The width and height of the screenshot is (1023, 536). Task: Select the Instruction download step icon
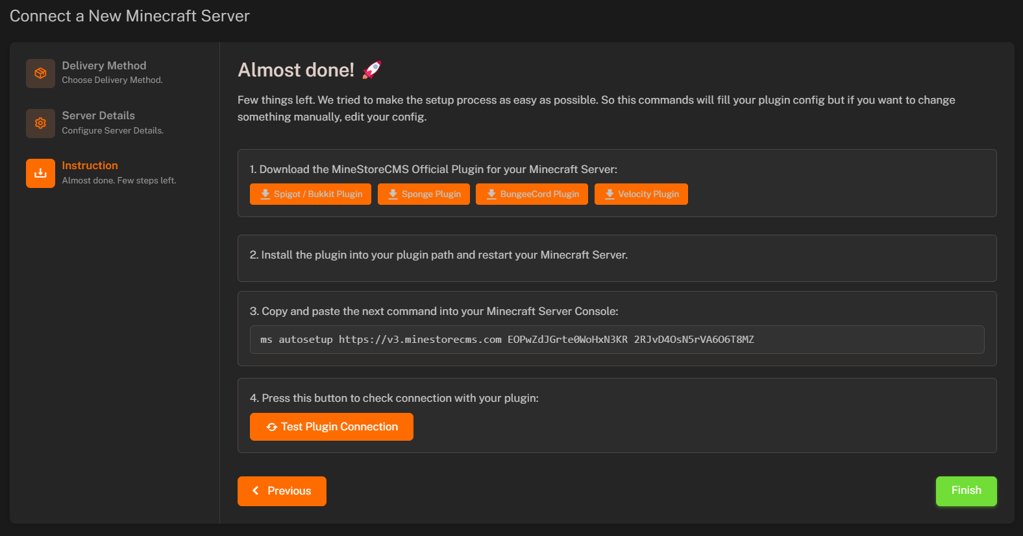40,173
